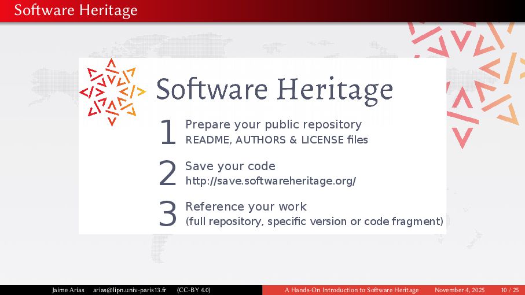
Task: Click '(full repository, specific version or code fragment)' text
Action: (x=314, y=222)
